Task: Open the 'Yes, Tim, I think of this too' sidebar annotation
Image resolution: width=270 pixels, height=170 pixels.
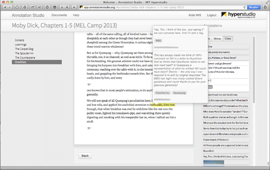Action: click(x=226, y=157)
